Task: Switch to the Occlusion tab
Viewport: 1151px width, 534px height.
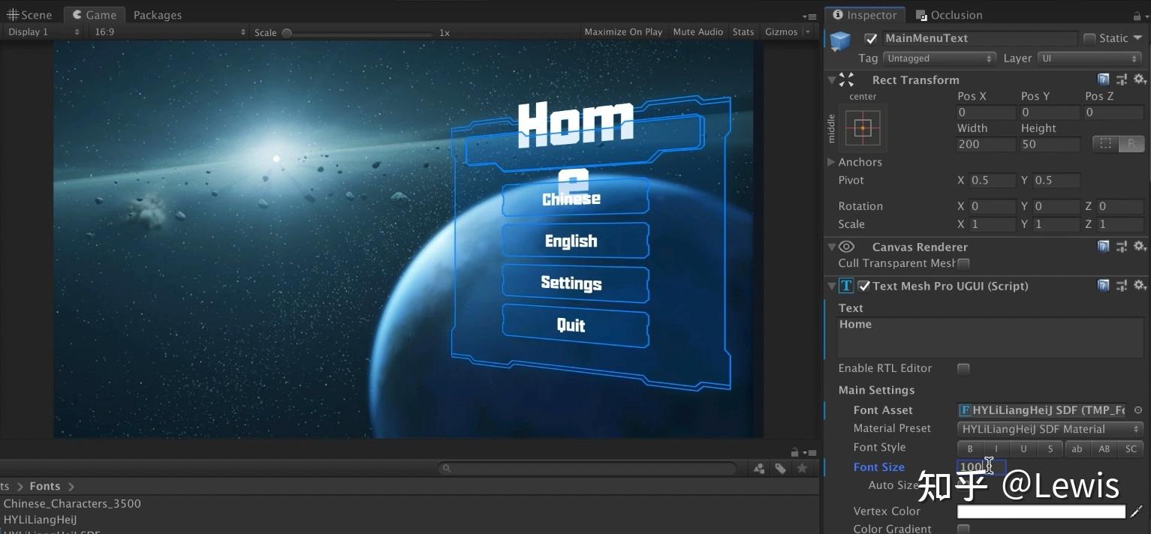Action: 955,14
